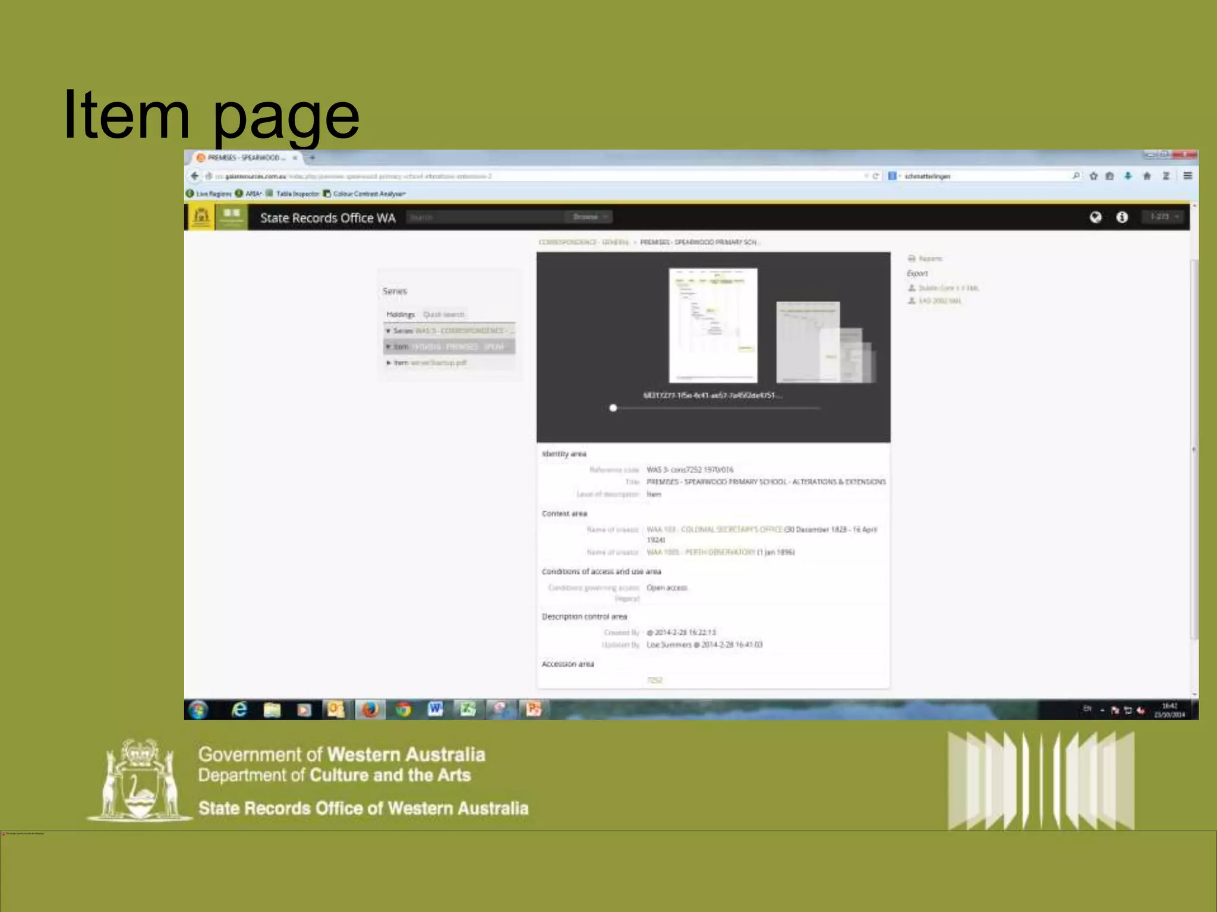Open the user account dropdown in header
The image size is (1217, 912).
[1164, 217]
